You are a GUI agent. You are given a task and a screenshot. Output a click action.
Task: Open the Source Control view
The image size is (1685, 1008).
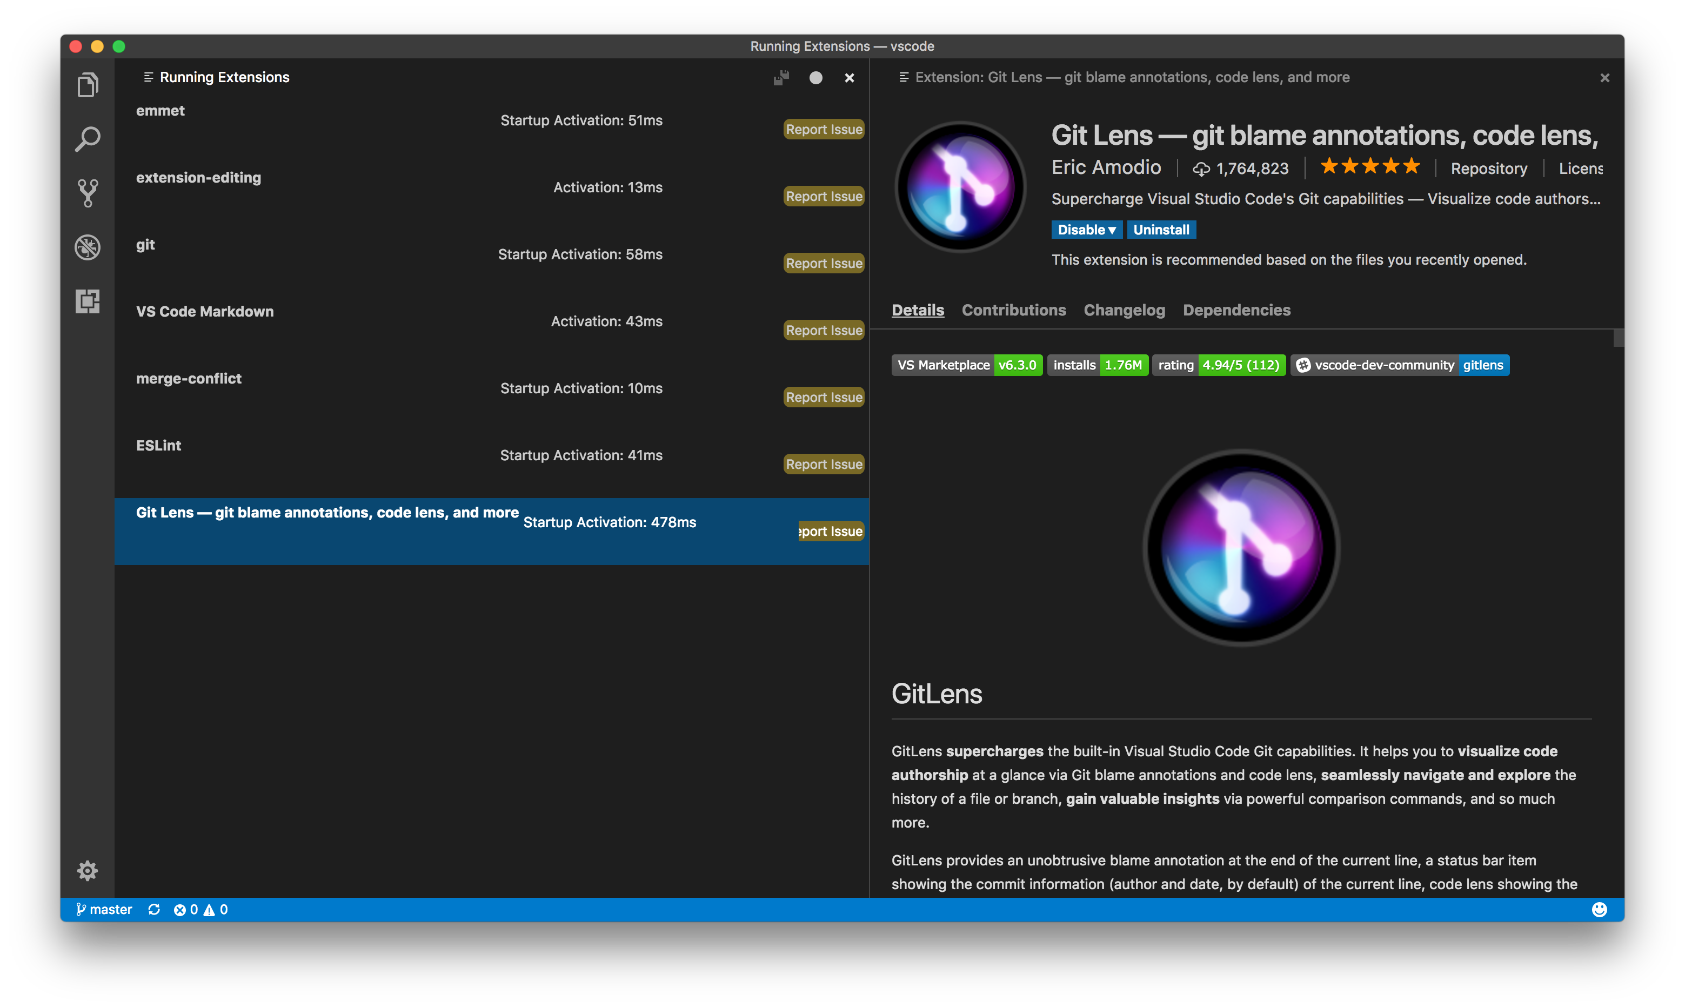pos(88,192)
